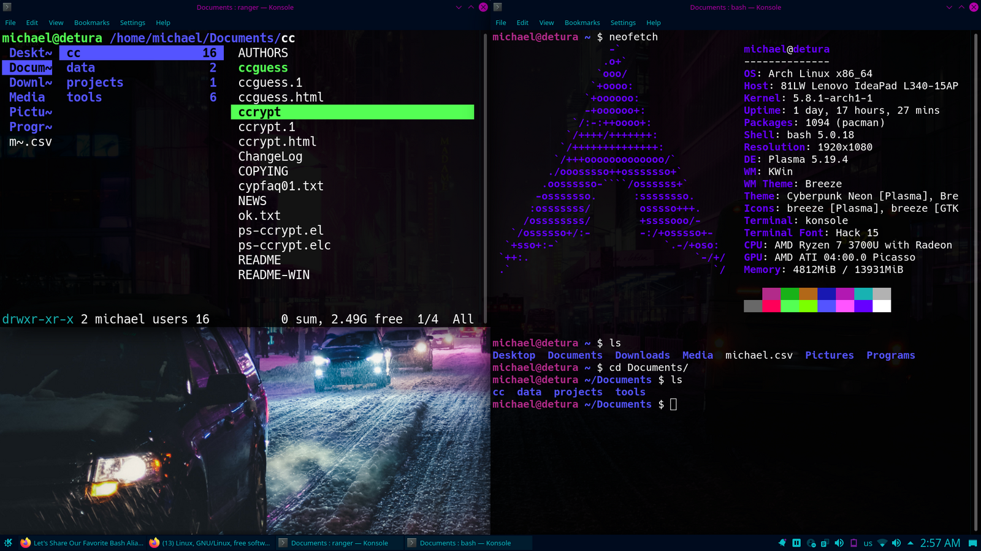Viewport: 981px width, 551px height.
Task: Click README-WIN in ranger preview
Action: (274, 275)
